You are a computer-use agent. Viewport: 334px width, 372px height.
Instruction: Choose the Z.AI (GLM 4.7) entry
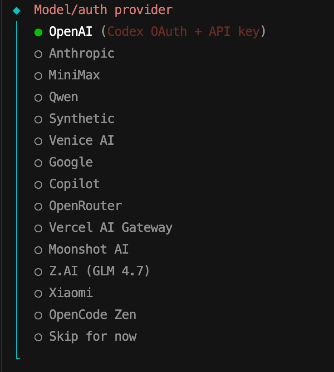tap(99, 271)
